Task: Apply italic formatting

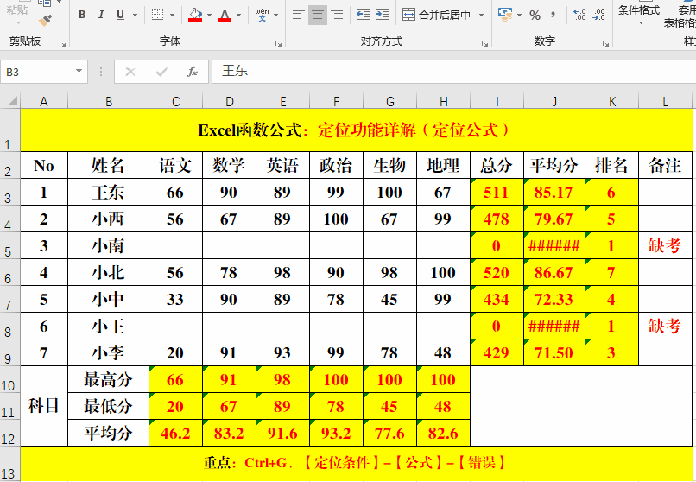Action: (101, 15)
